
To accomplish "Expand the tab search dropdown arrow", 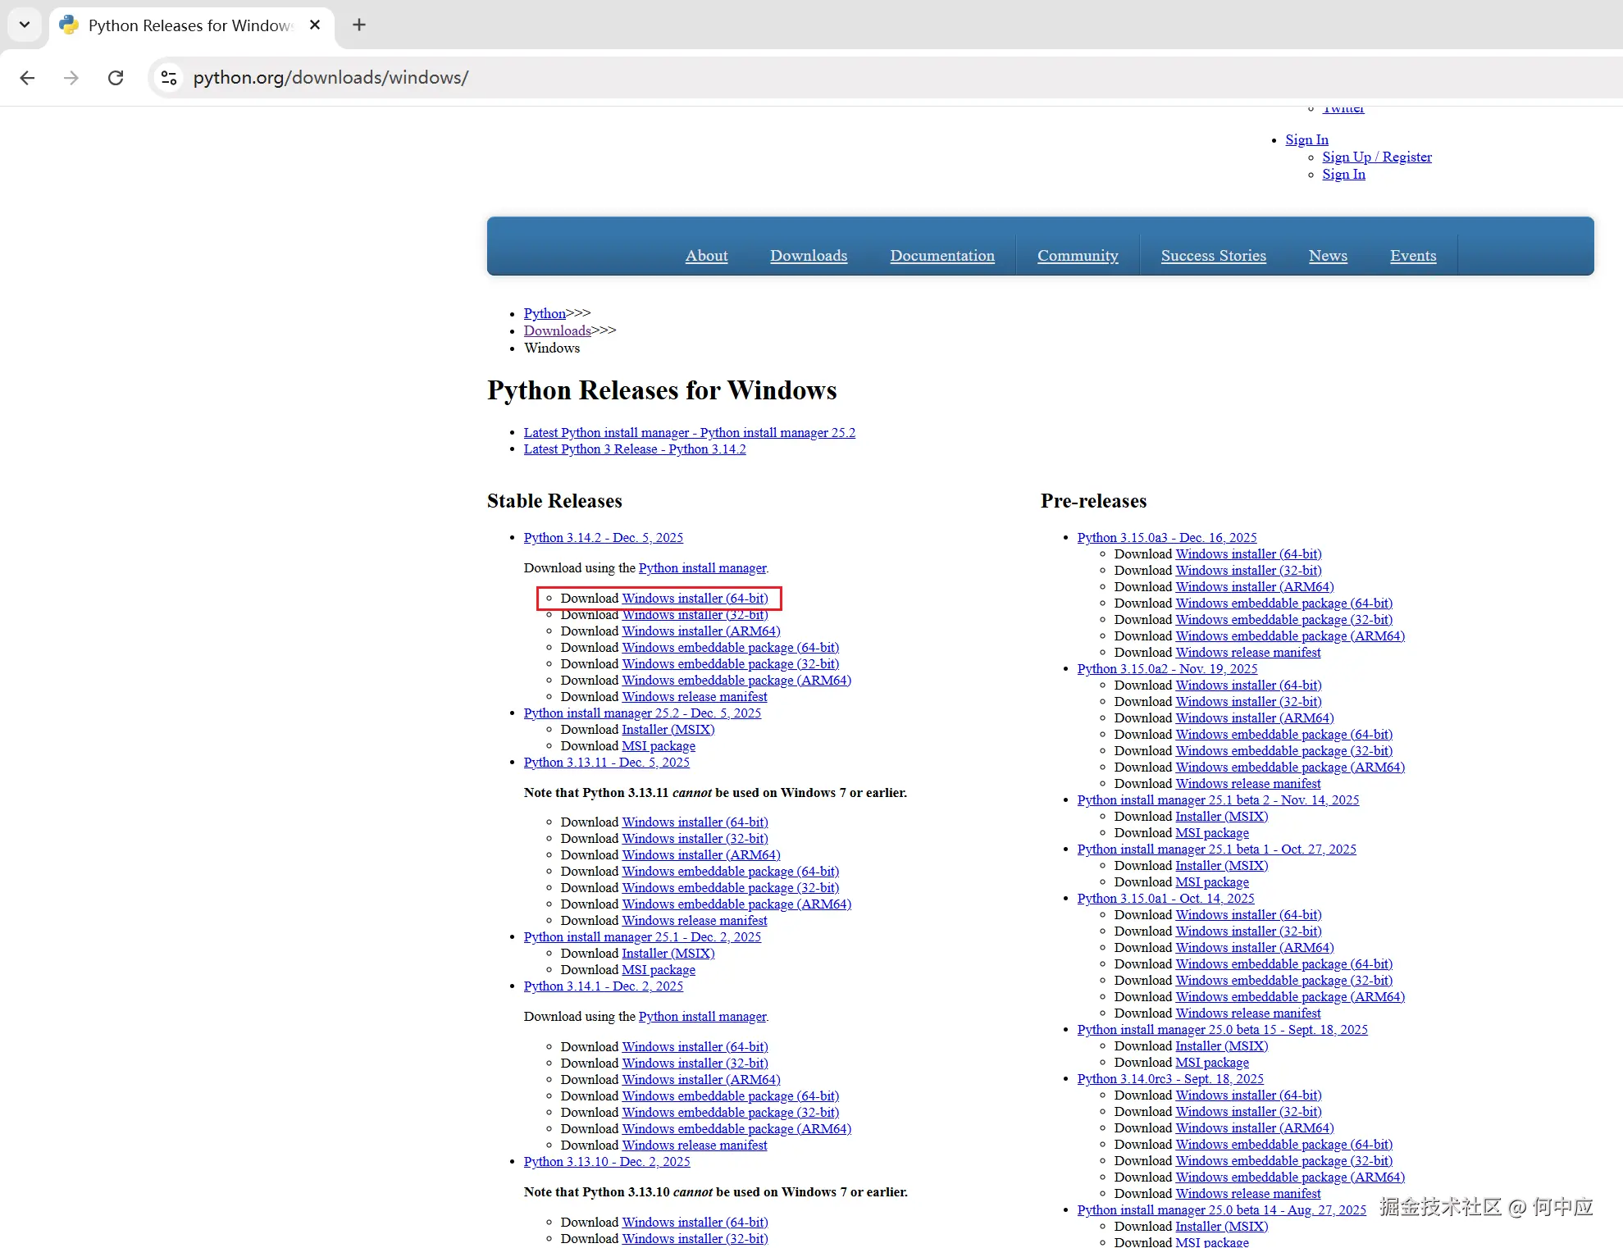I will click(x=25, y=25).
